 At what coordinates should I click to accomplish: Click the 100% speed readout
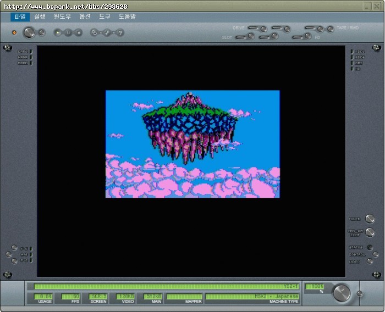pos(315,286)
